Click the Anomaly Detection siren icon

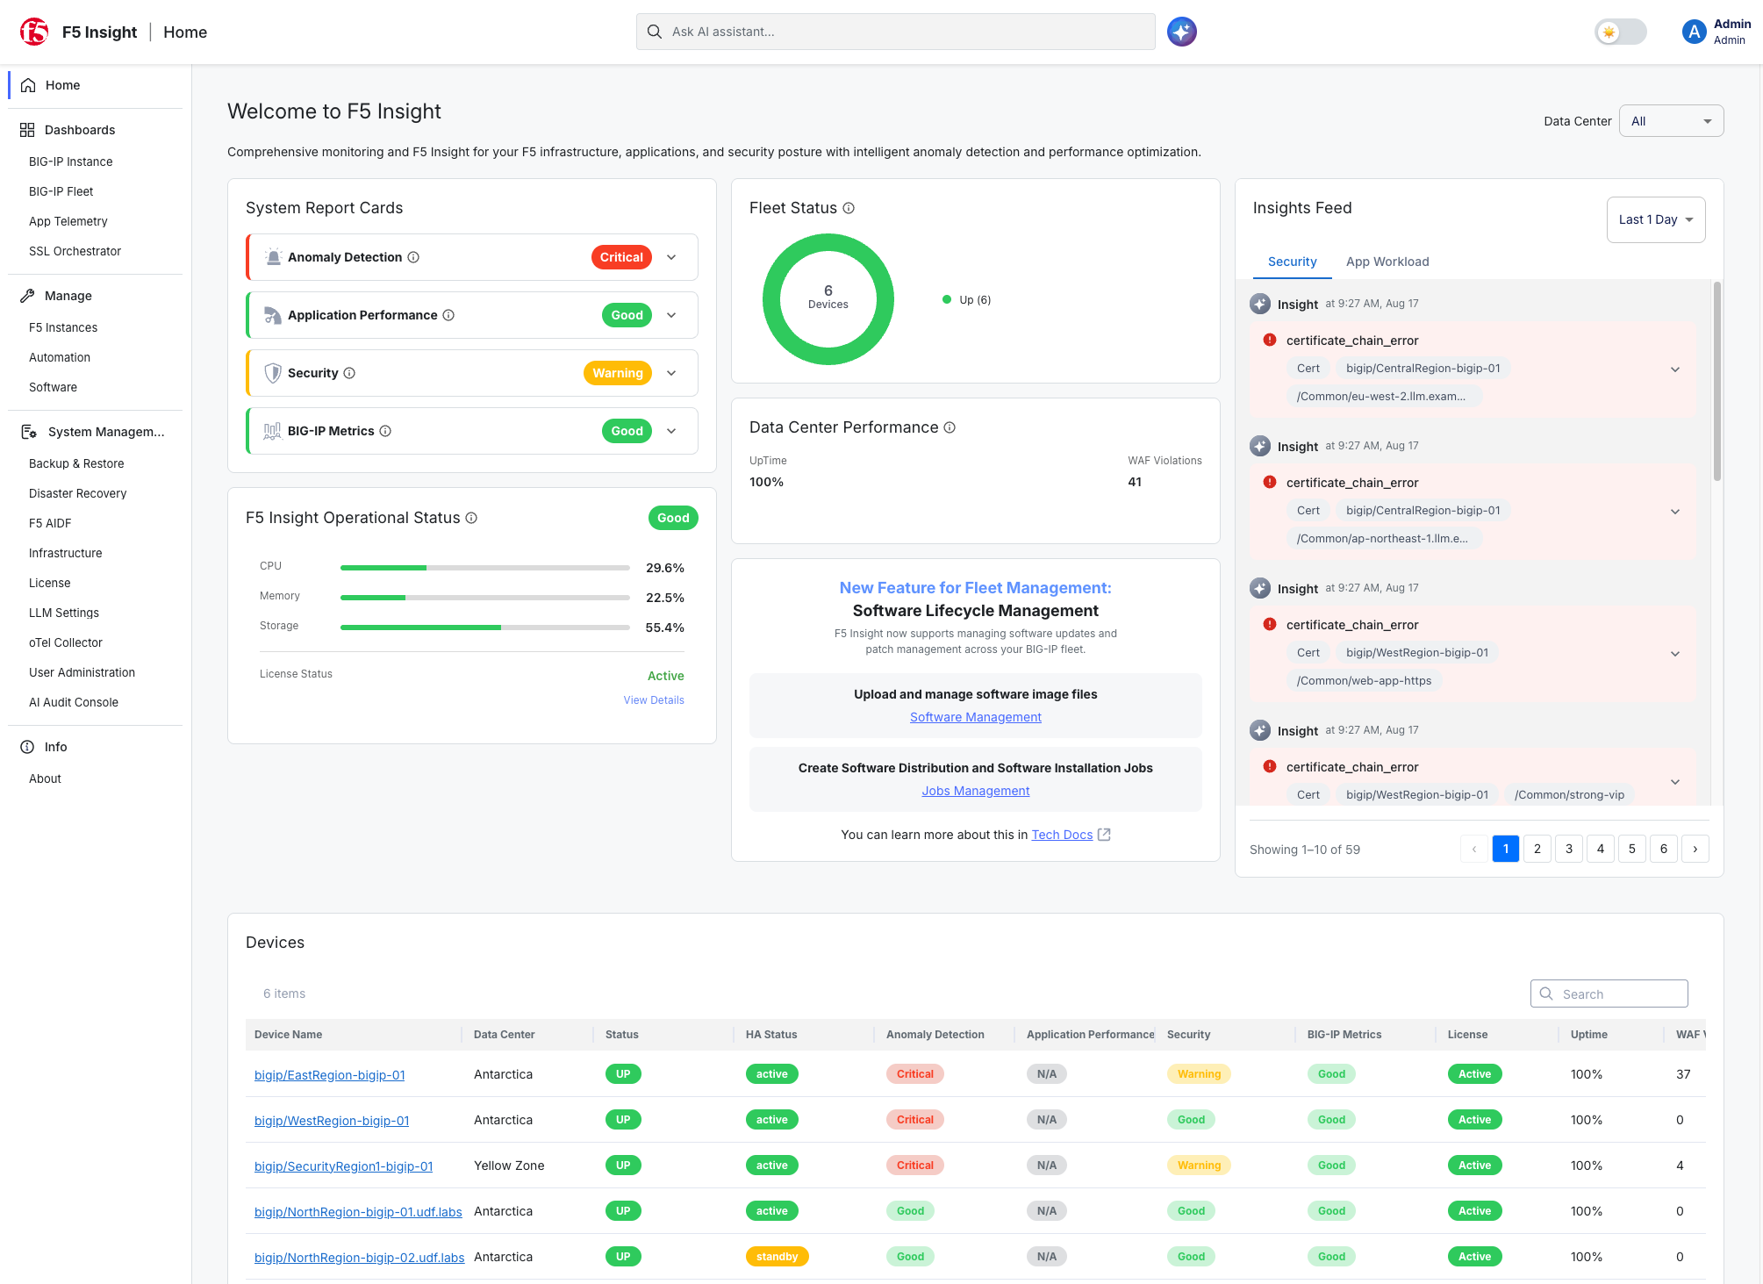[273, 257]
